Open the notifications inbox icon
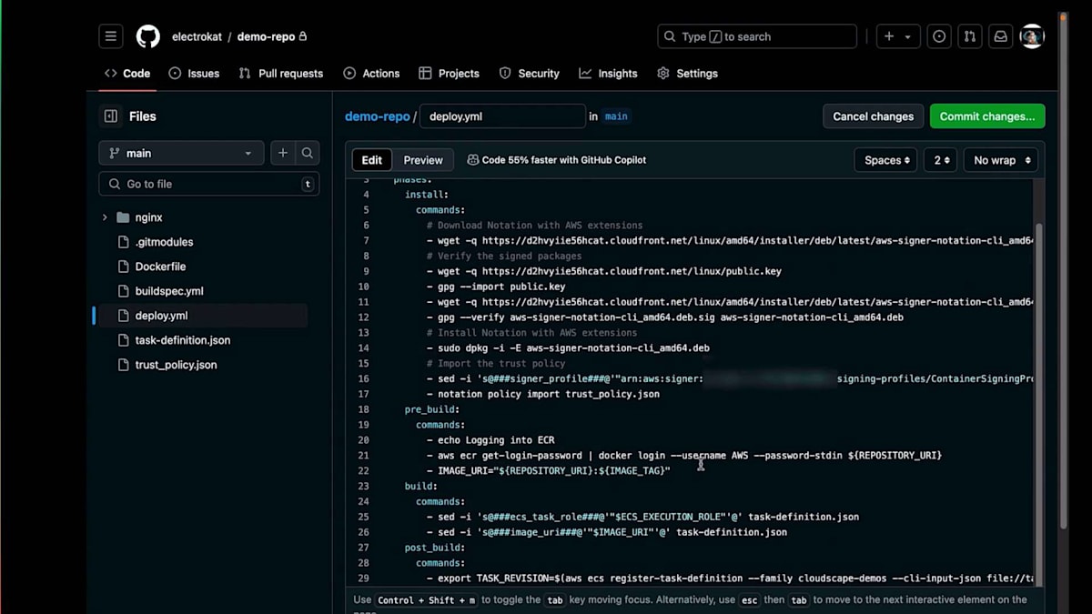The height and width of the screenshot is (614, 1092). point(1000,36)
